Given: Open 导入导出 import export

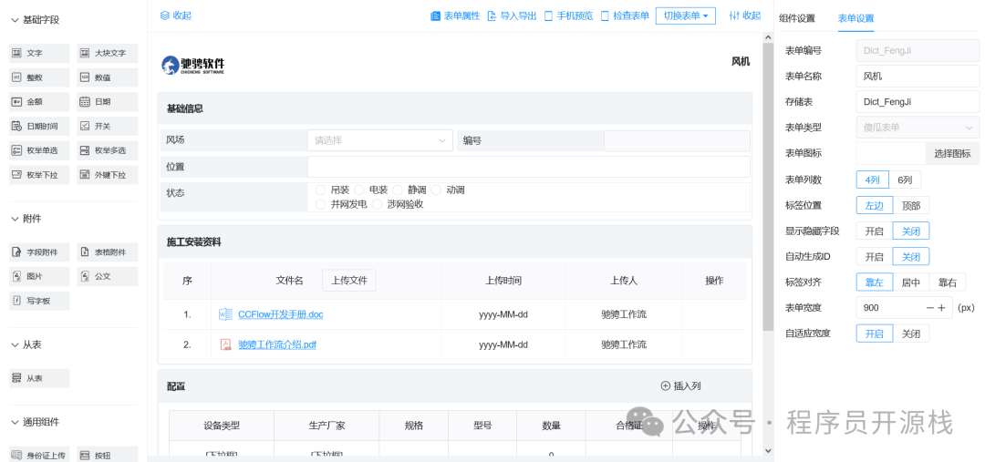Looking at the screenshot, I should 512,15.
